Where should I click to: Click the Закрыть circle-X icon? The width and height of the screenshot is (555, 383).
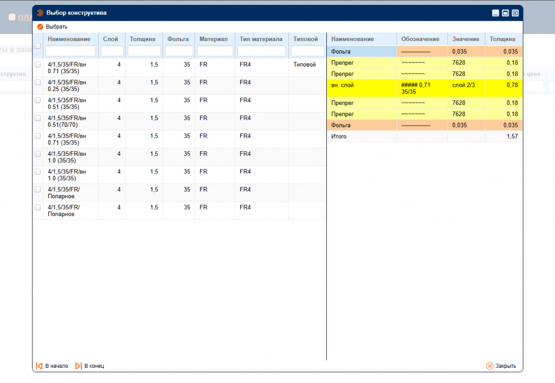490,366
